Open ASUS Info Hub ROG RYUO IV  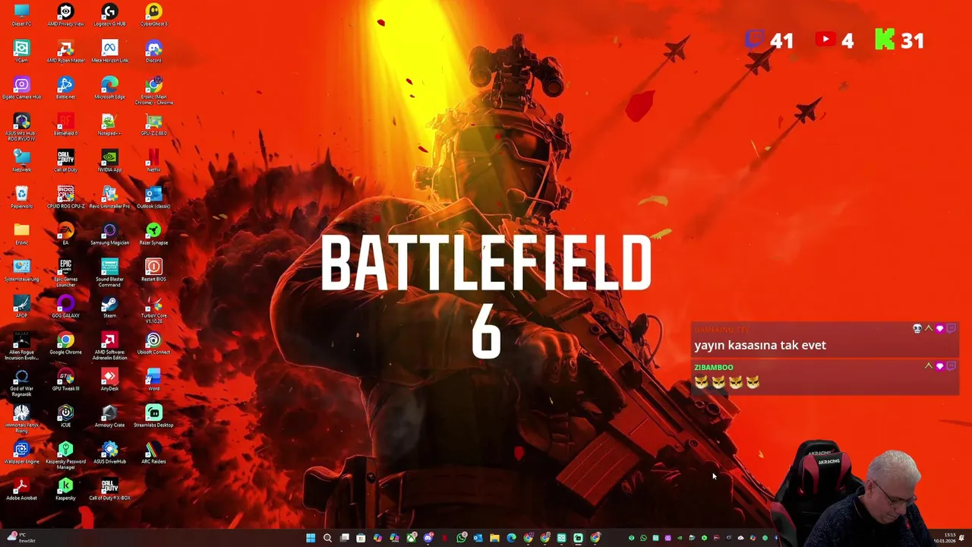[x=21, y=127]
